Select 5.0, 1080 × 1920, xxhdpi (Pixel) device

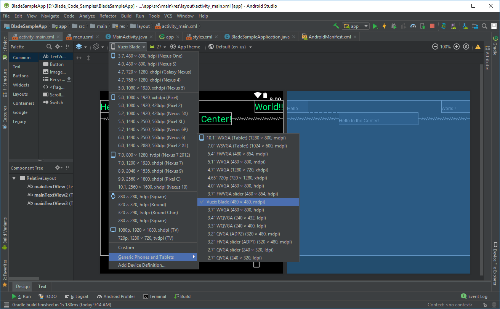tap(154, 98)
